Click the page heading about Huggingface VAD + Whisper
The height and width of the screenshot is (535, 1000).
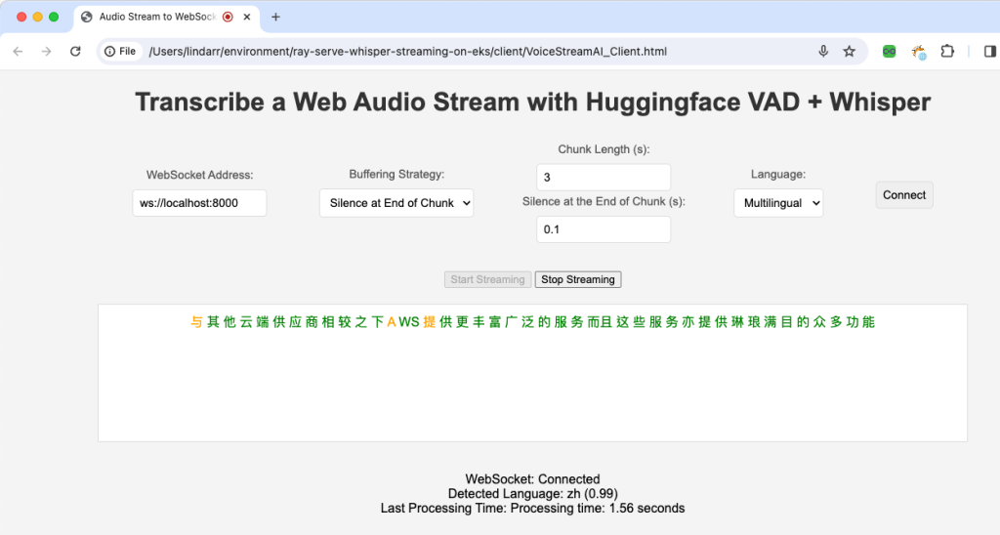point(532,103)
